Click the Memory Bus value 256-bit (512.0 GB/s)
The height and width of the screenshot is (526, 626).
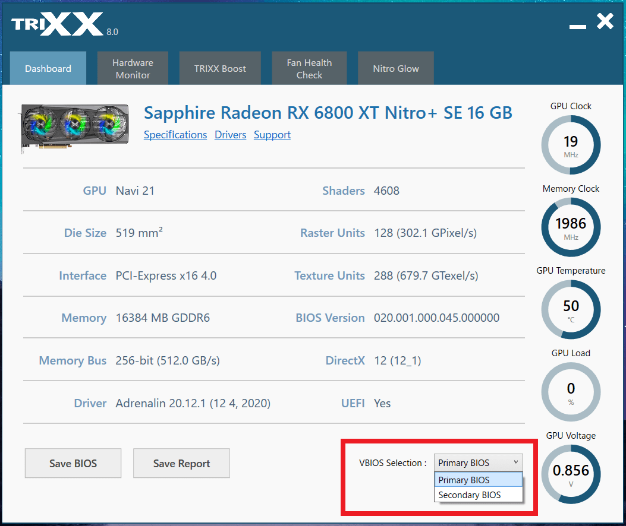[168, 360]
